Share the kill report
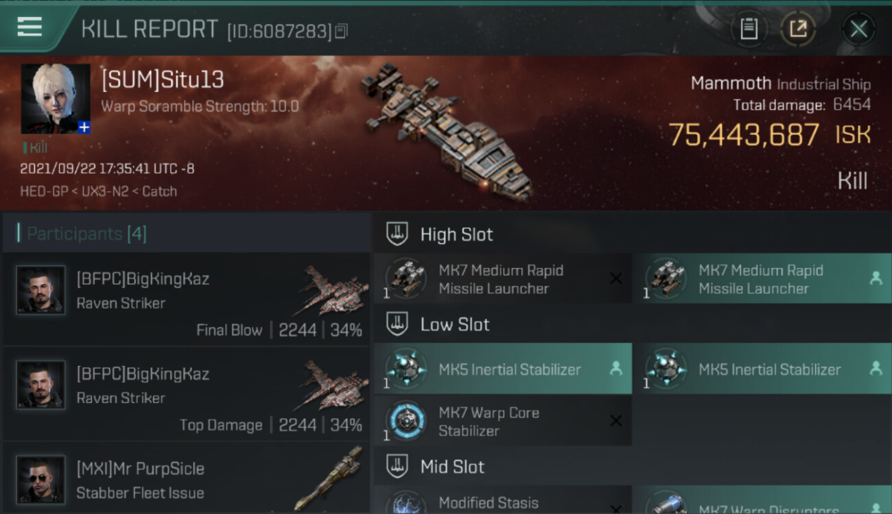This screenshot has width=892, height=514. click(798, 29)
